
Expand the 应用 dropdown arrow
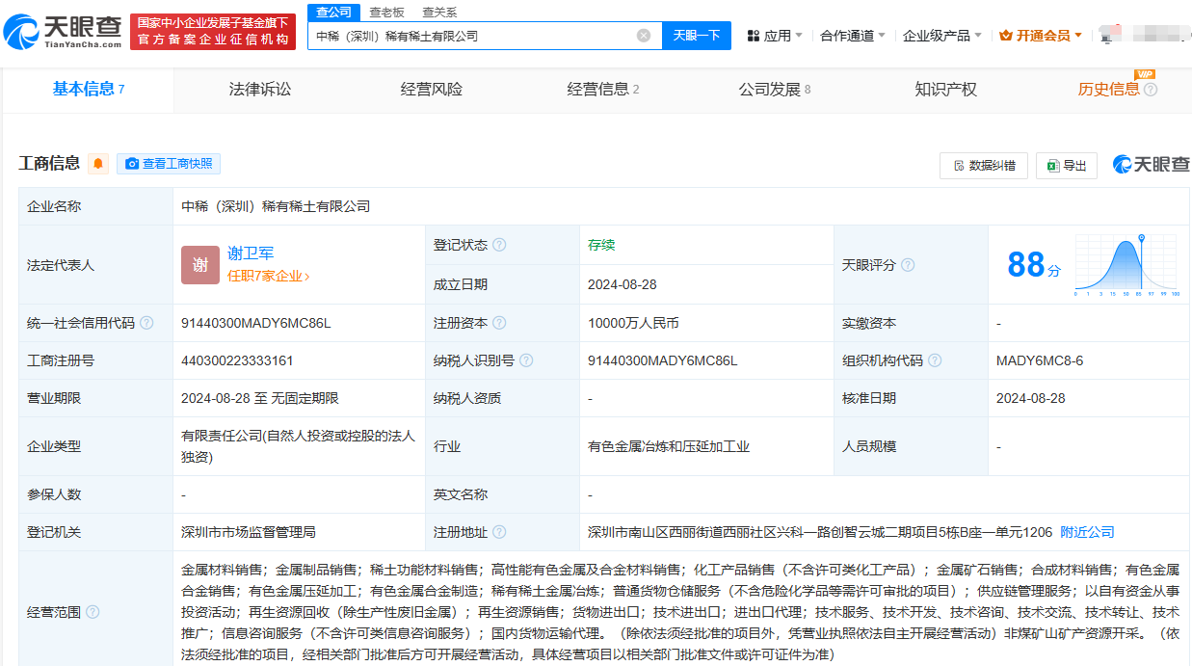click(799, 36)
